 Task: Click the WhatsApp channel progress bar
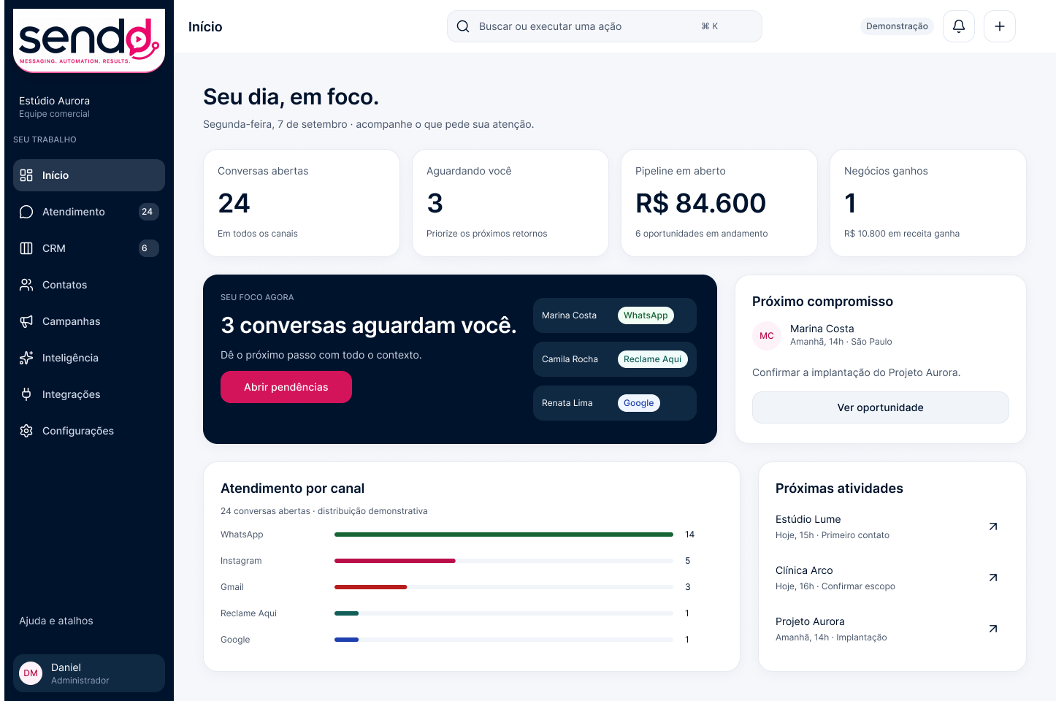[504, 535]
